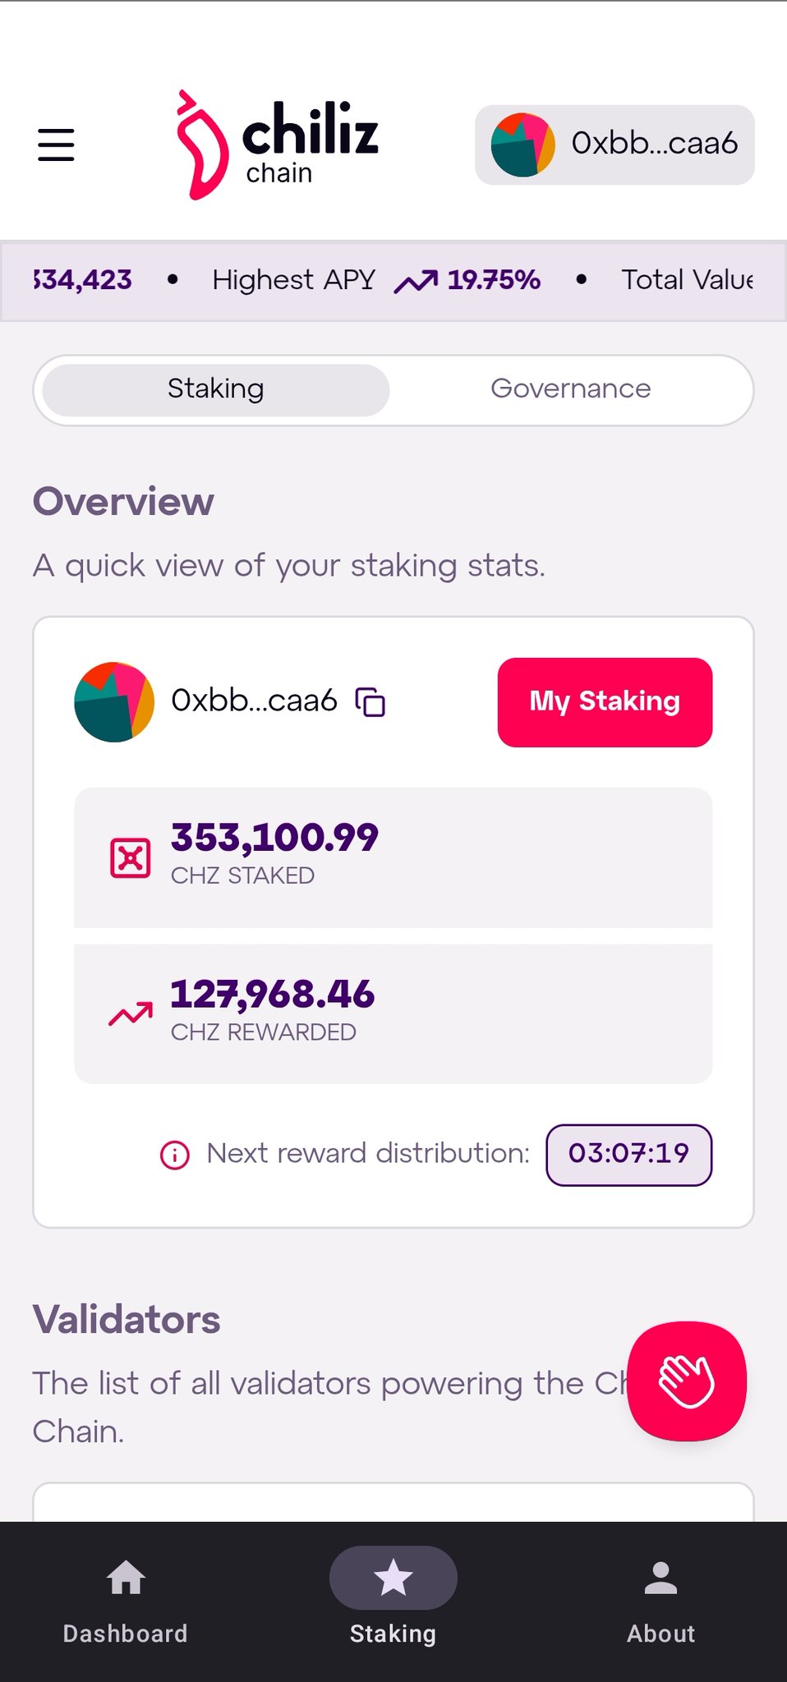This screenshot has height=1682, width=787.
Task: Click the CHZ rewarded trend icon
Action: click(x=131, y=1014)
